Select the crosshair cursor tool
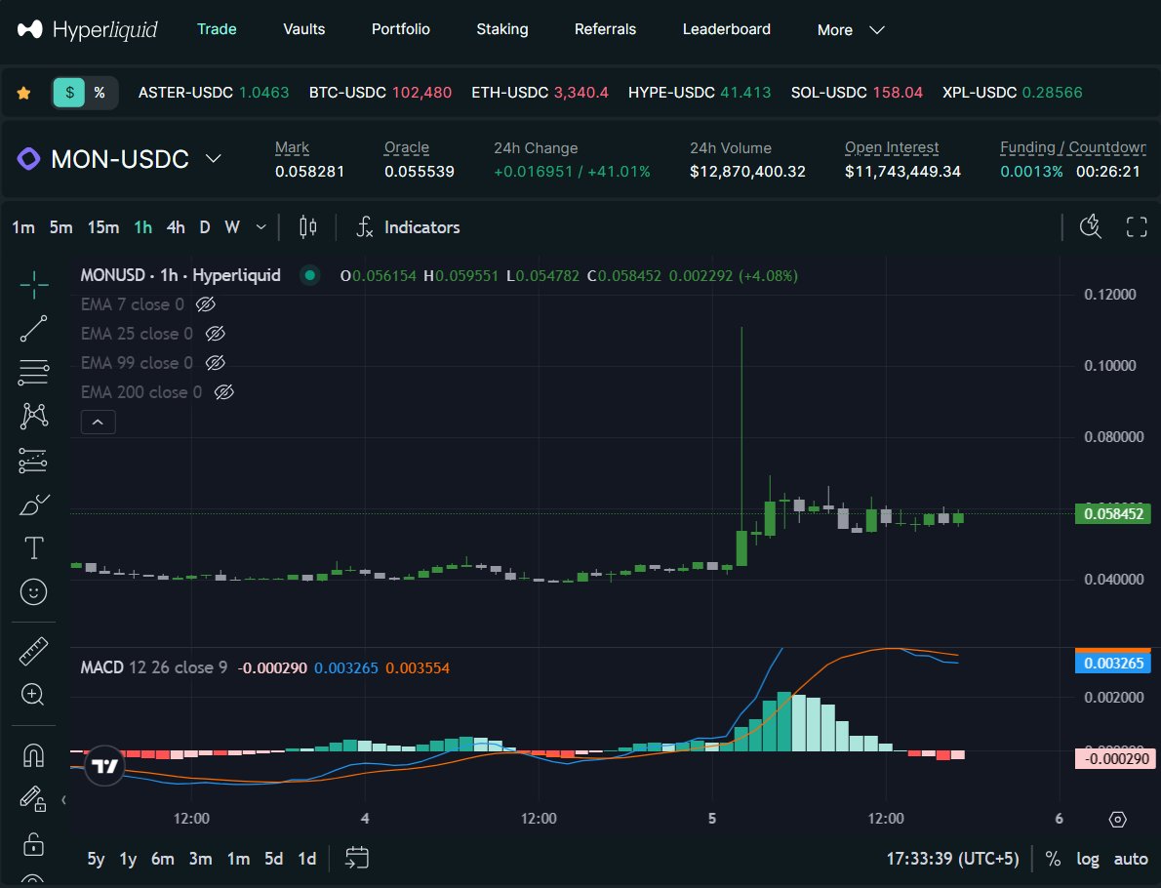This screenshot has width=1161, height=888. pyautogui.click(x=32, y=284)
